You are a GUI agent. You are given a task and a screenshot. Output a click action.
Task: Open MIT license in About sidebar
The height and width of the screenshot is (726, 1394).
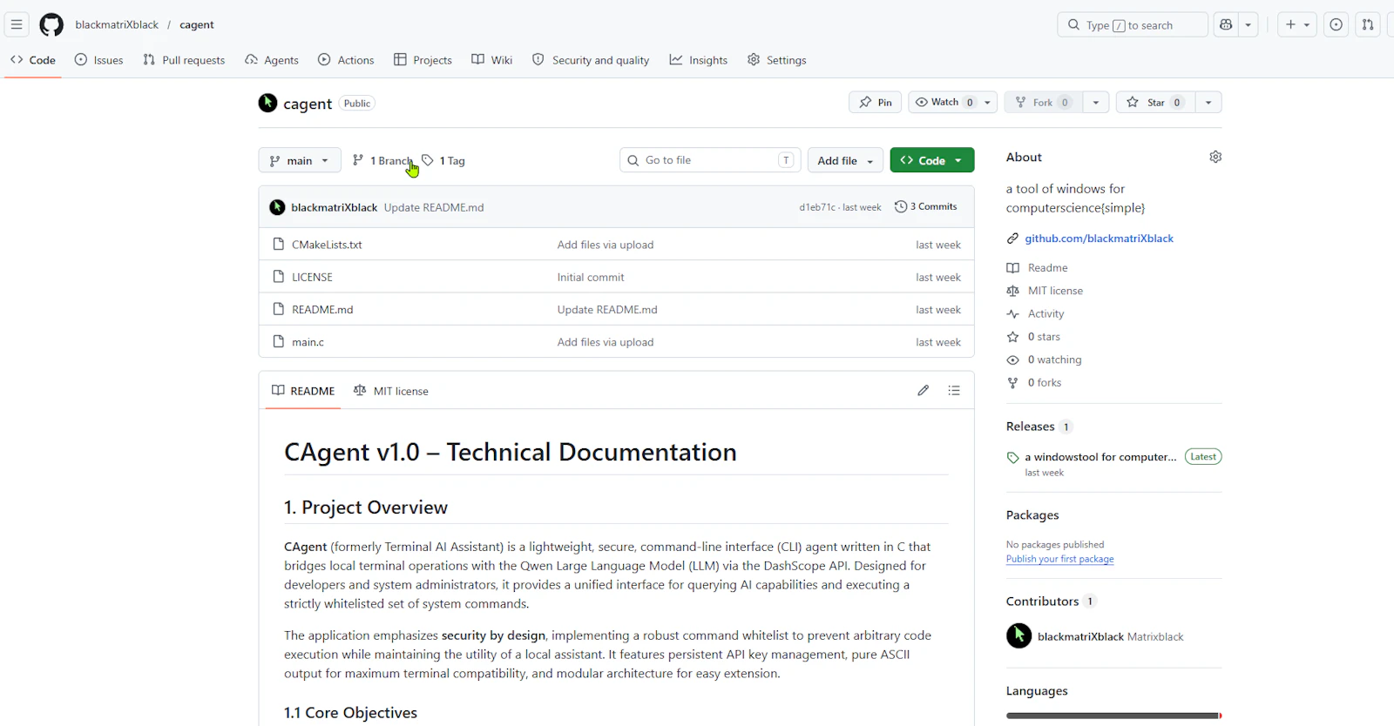[x=1045, y=291]
